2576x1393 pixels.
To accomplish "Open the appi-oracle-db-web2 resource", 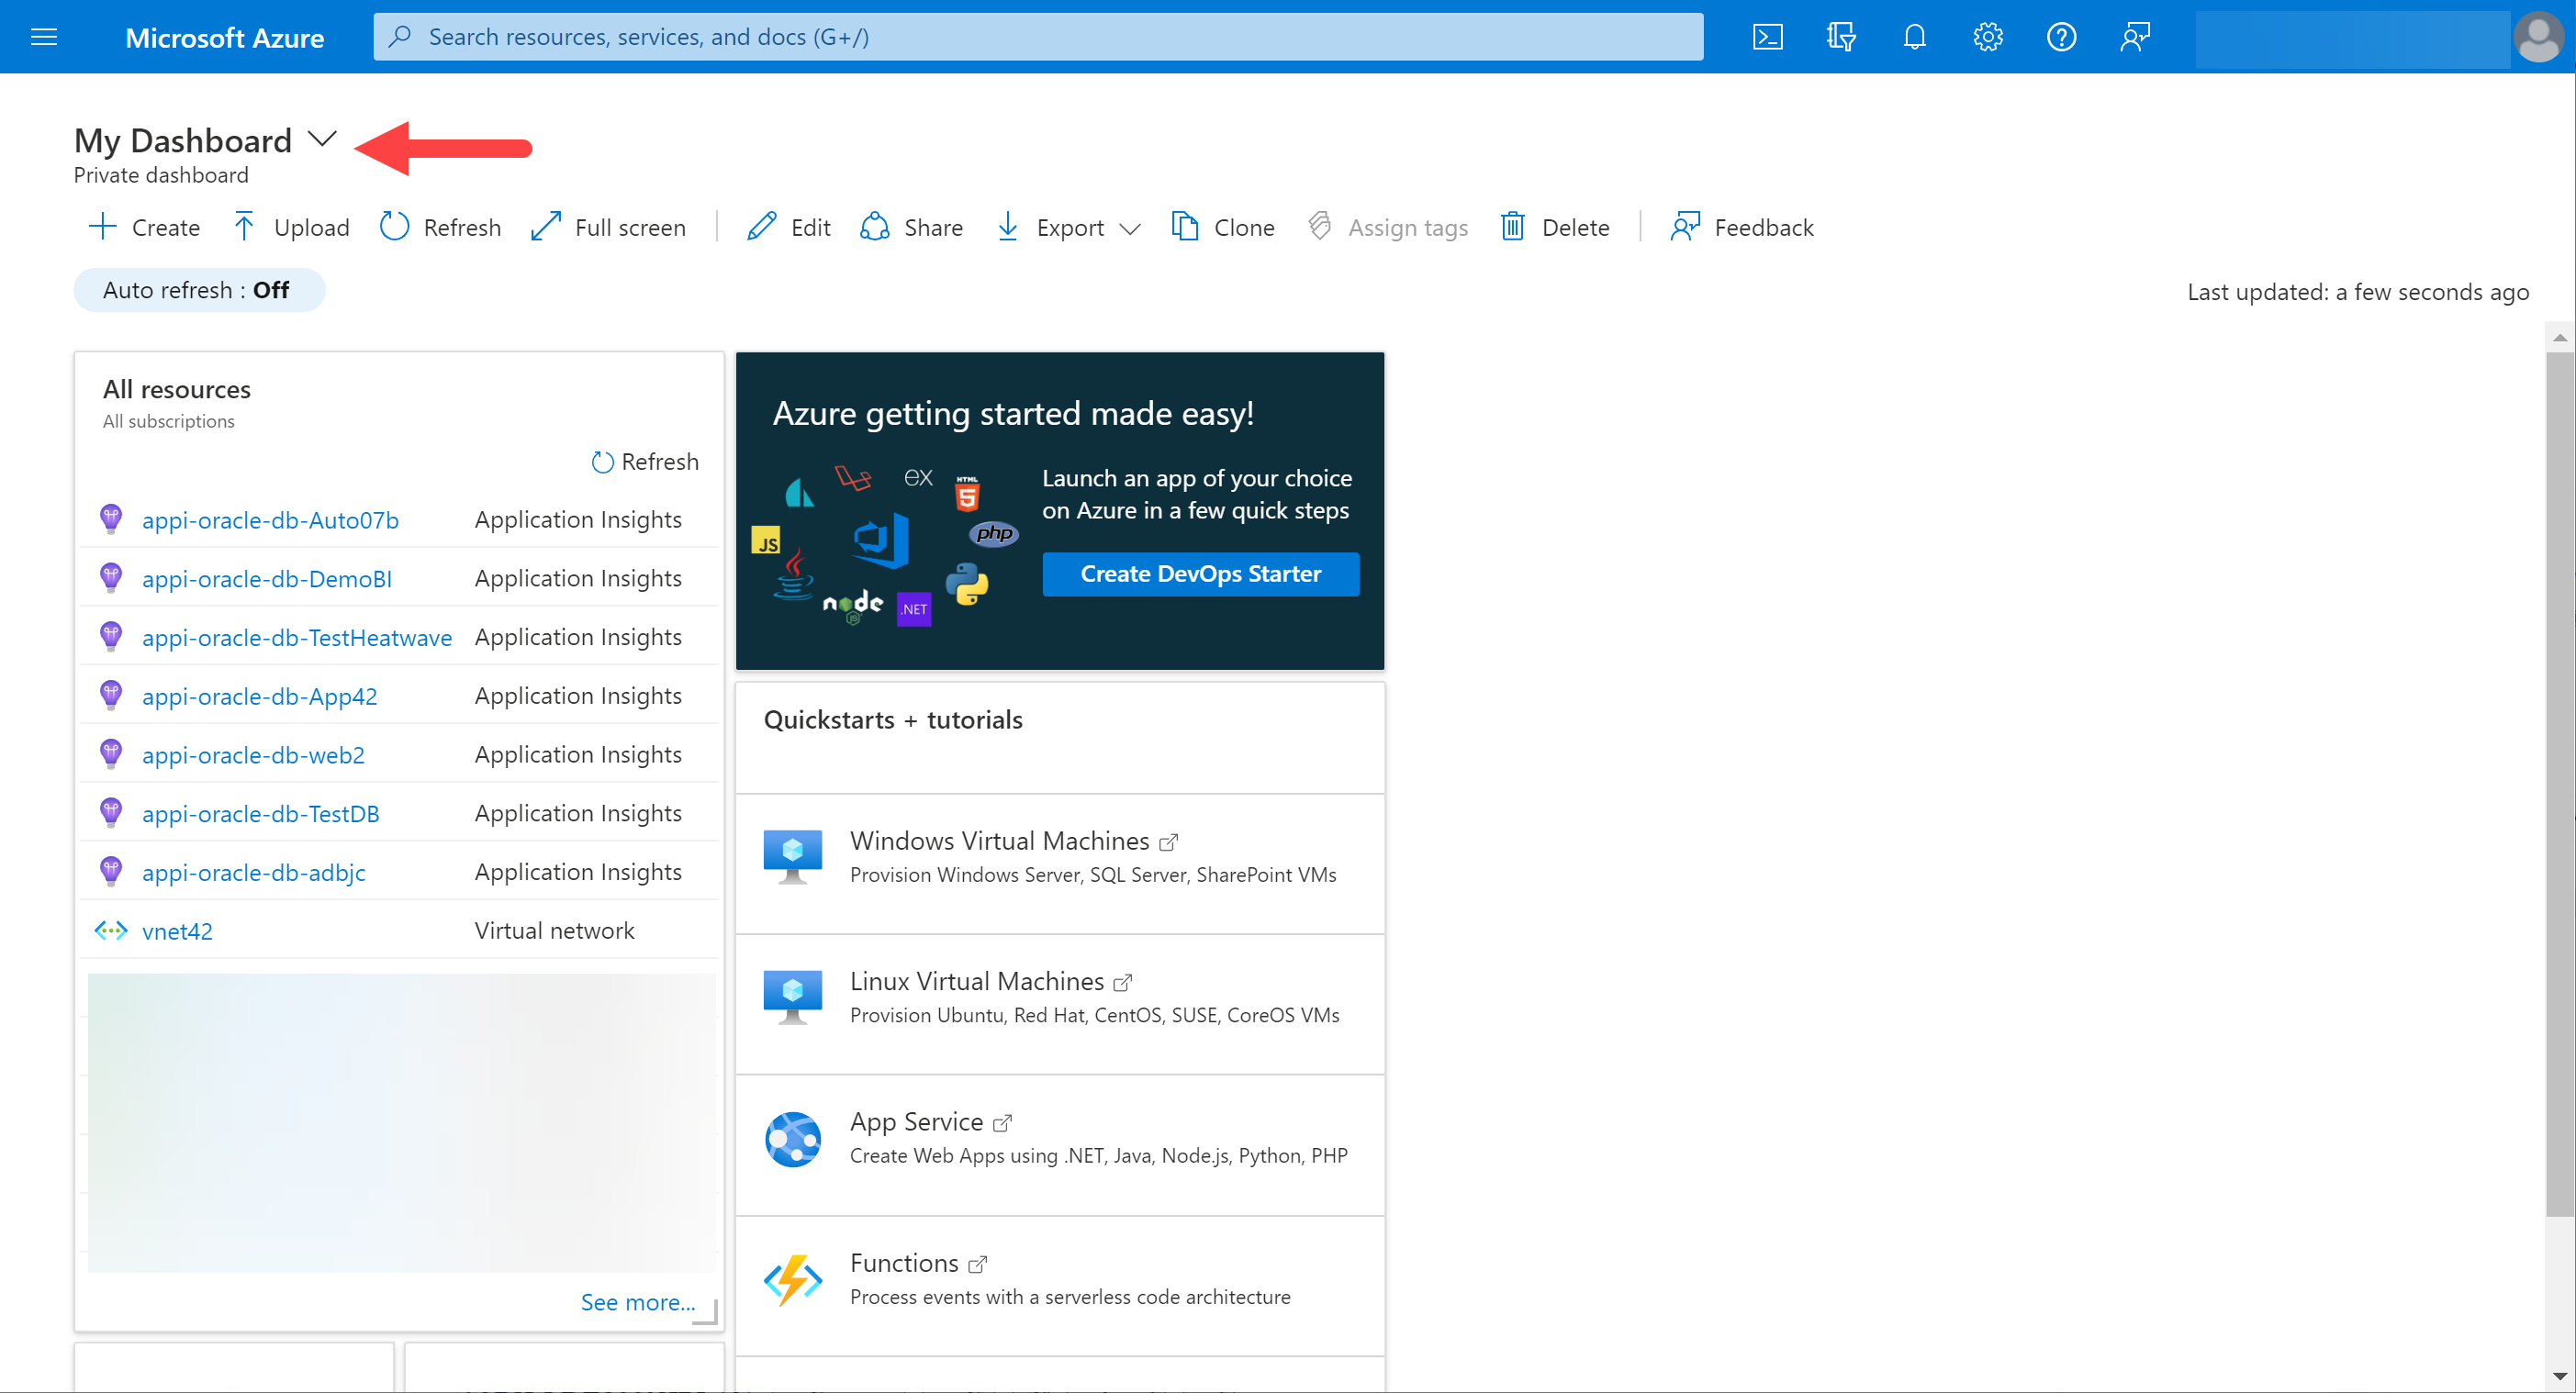I will 253,755.
